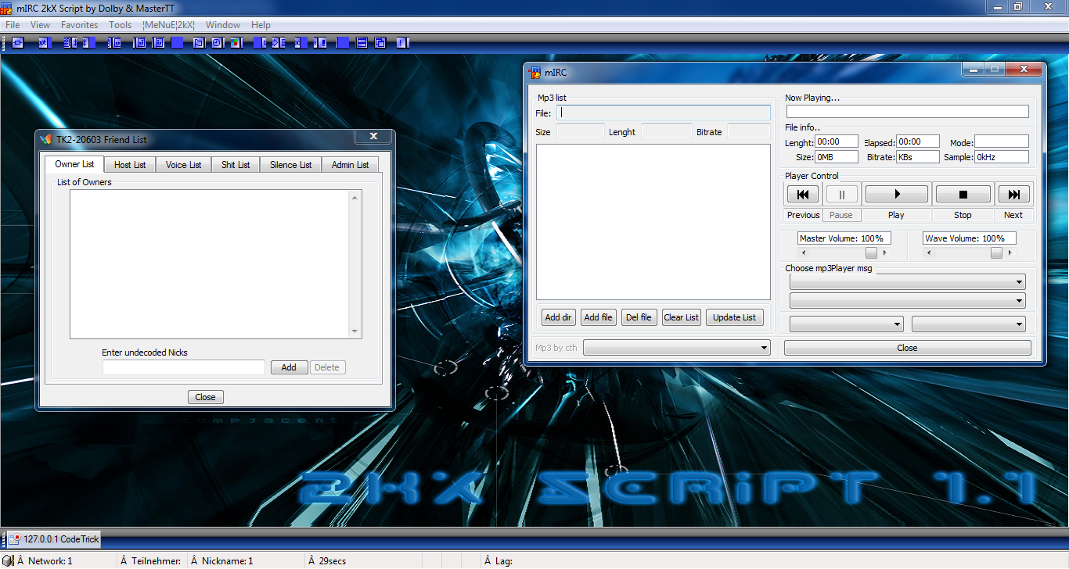Viewport: 1069px width, 569px height.
Task: Click the right arrow of the Wave Volume slider
Action: click(1010, 252)
